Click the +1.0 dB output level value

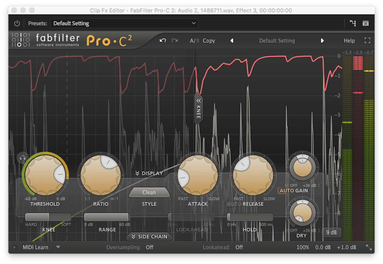346,247
